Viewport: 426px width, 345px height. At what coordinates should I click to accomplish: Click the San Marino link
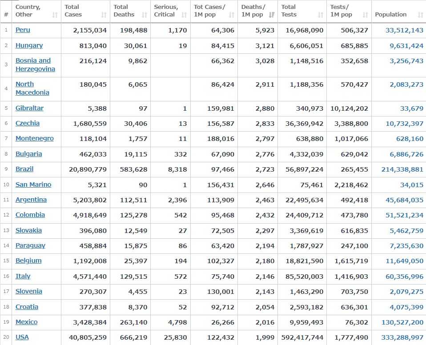(x=33, y=185)
